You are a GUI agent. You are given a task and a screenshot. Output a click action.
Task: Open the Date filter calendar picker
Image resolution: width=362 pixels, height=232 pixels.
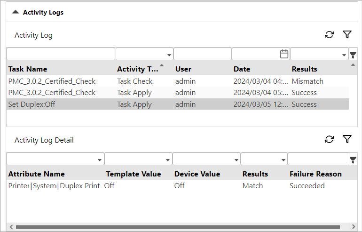(284, 54)
